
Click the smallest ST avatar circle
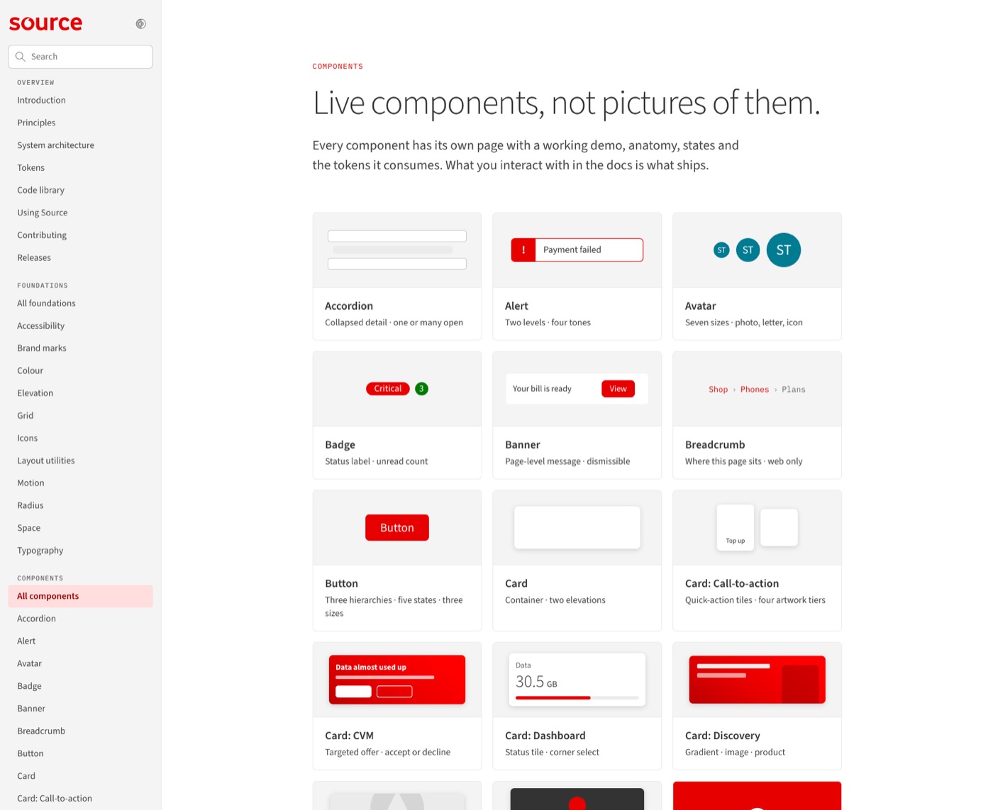721,250
